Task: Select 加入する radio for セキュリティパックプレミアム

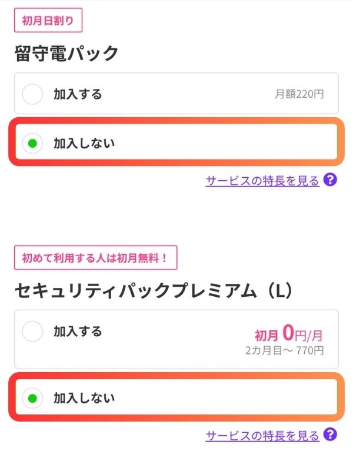Action: click(x=32, y=331)
